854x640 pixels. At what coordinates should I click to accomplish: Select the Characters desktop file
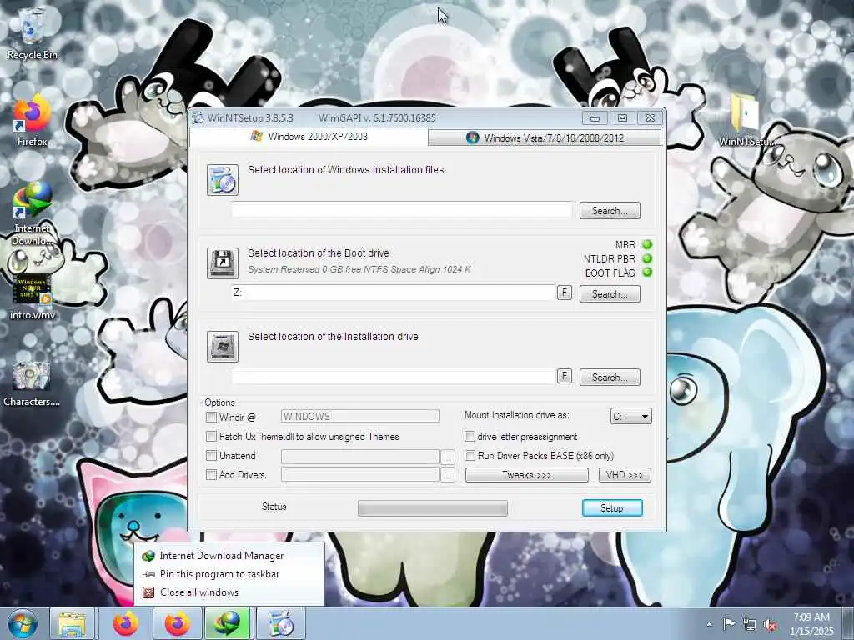[32, 384]
